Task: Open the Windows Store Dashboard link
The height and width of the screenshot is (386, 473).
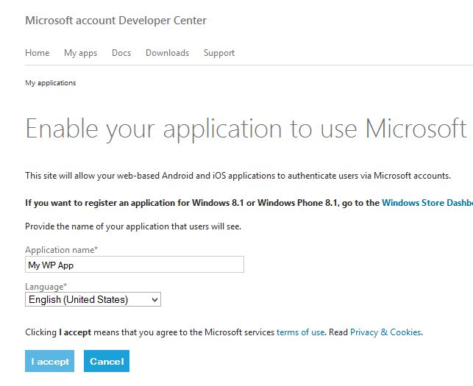Action: 427,203
